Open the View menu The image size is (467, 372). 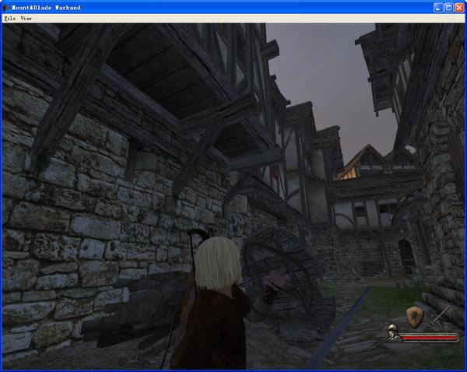coord(26,17)
